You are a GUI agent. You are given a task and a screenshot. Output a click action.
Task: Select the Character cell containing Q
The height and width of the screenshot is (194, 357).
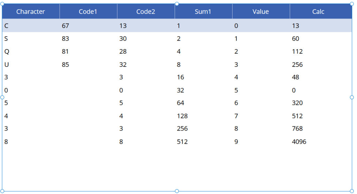[x=7, y=52]
